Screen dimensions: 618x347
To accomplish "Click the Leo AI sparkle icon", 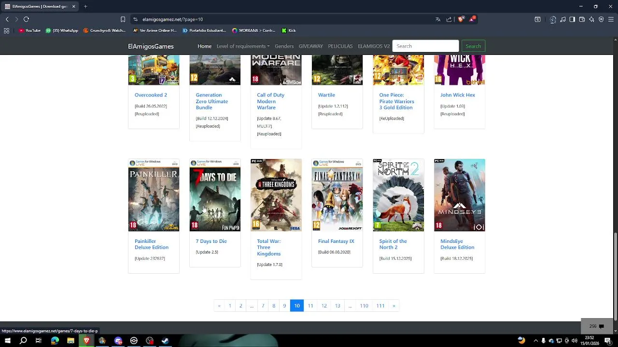I will click(591, 19).
